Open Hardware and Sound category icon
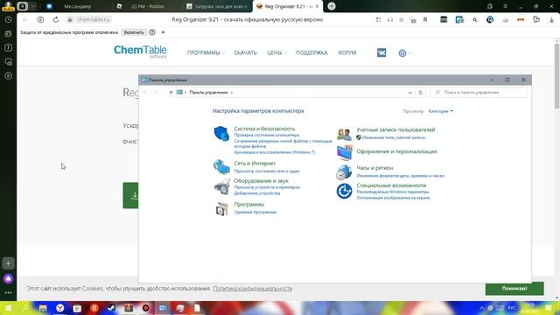This screenshot has width=560, height=315. (x=221, y=186)
